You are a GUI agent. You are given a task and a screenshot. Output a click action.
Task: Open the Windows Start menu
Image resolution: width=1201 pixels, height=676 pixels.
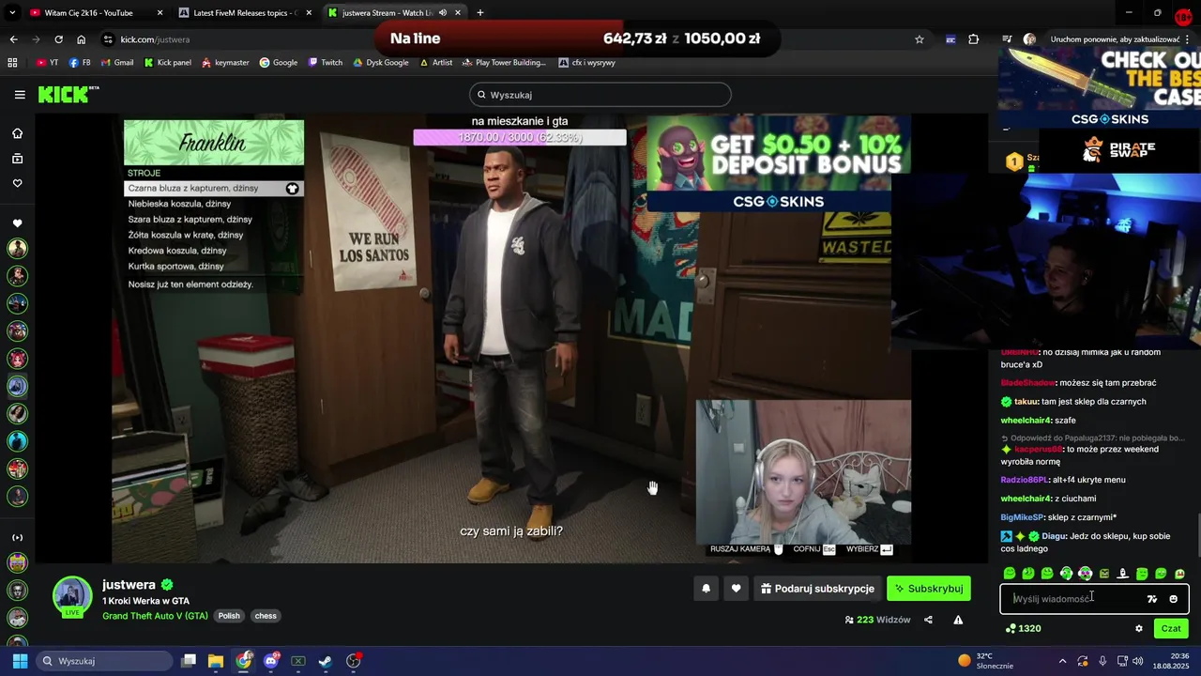(x=20, y=661)
